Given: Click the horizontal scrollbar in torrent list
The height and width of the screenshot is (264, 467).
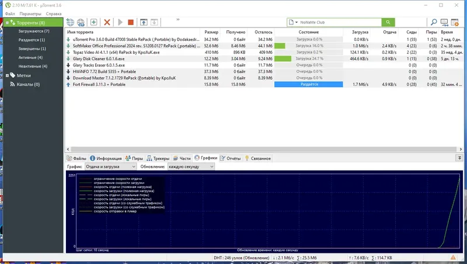Looking at the screenshot, I should coord(264,149).
